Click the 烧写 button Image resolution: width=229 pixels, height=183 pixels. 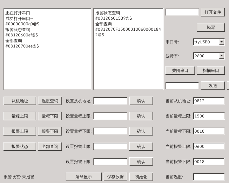pos(211,27)
